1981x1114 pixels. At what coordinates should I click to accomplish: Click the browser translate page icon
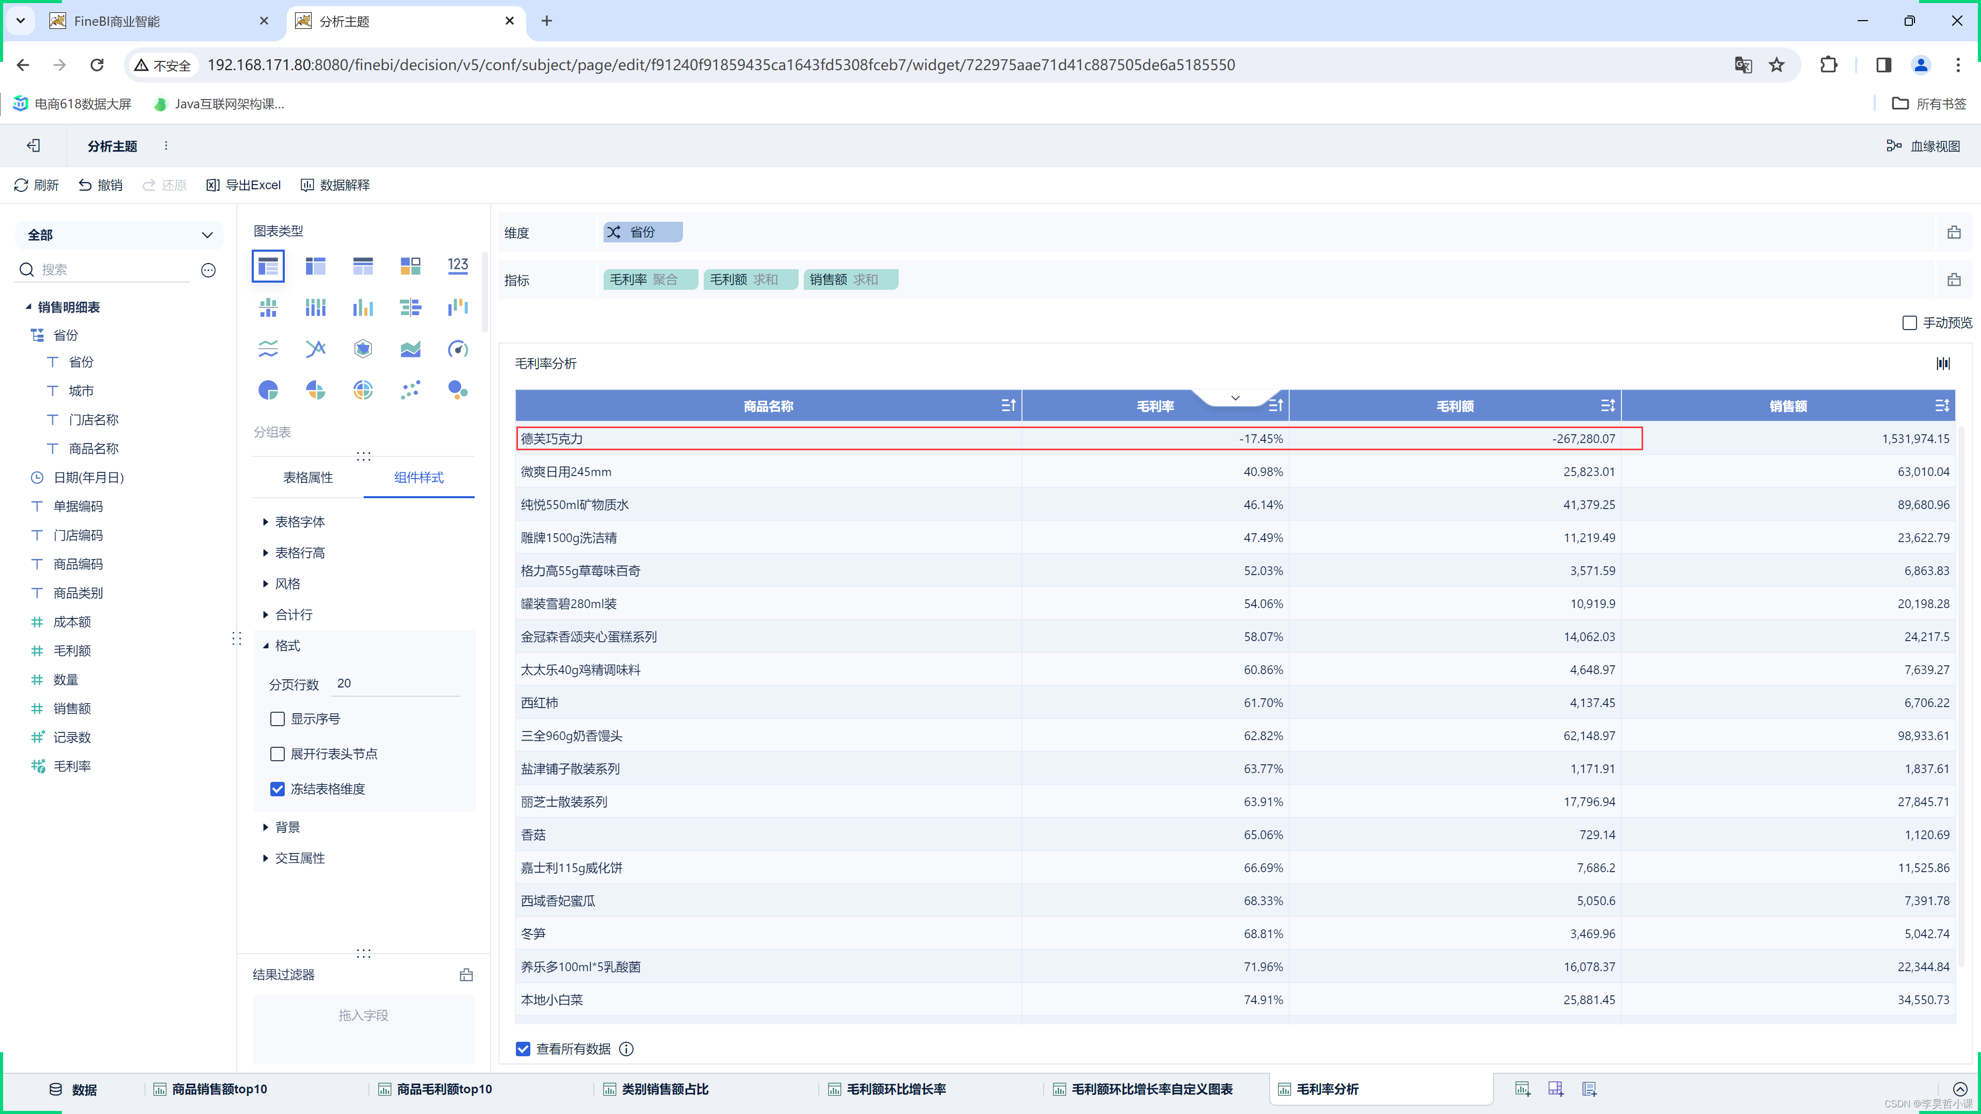(x=1743, y=65)
